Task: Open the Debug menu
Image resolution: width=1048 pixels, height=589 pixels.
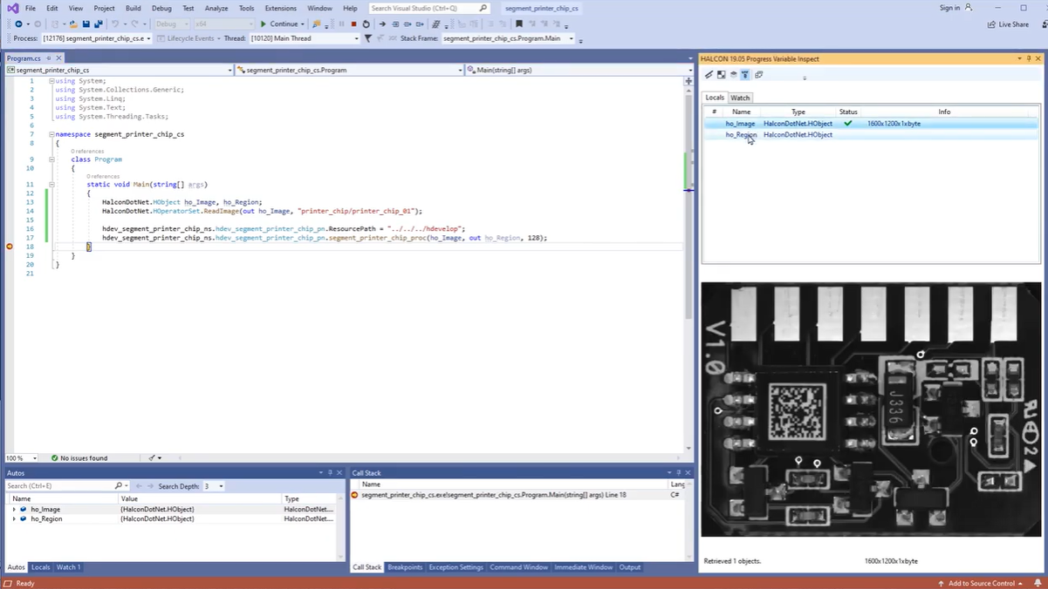Action: 161,8
